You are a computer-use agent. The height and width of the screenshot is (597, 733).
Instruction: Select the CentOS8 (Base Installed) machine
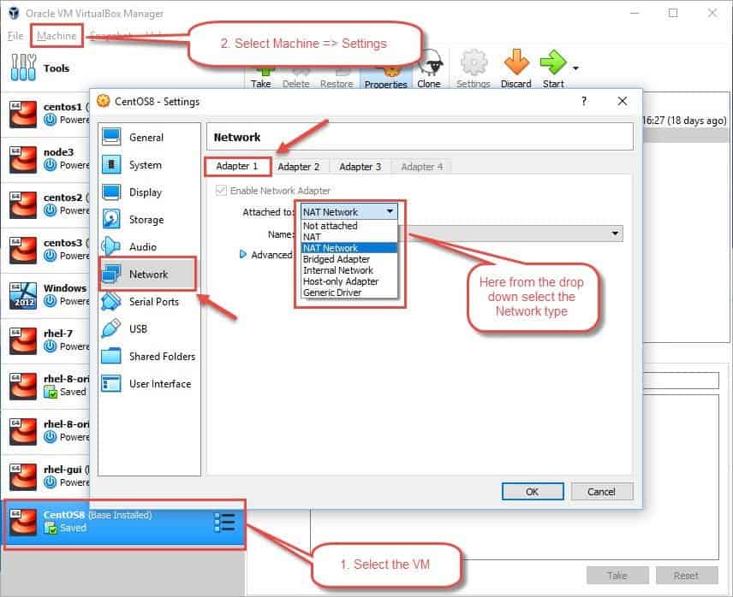(x=124, y=522)
